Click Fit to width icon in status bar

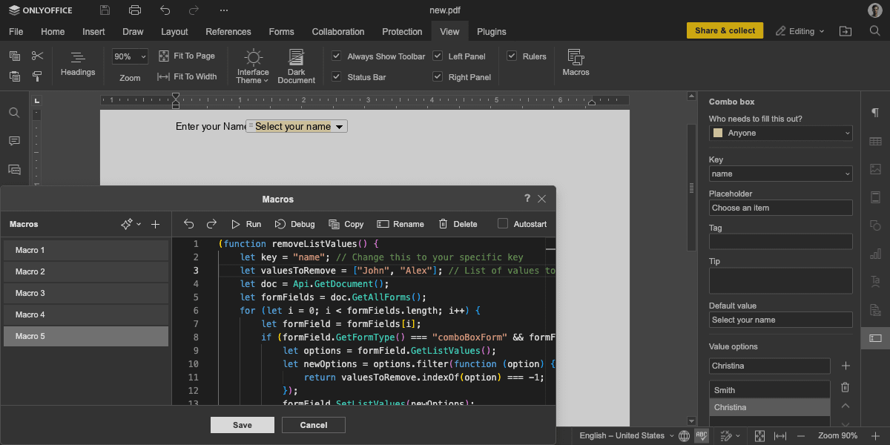click(779, 435)
